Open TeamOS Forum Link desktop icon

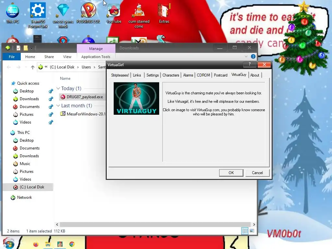(38, 15)
